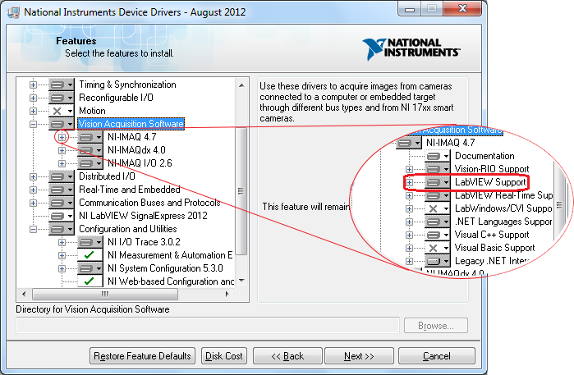The width and height of the screenshot is (574, 375).
Task: Expand the Reconfigurable I/O tree node
Action: tap(34, 98)
